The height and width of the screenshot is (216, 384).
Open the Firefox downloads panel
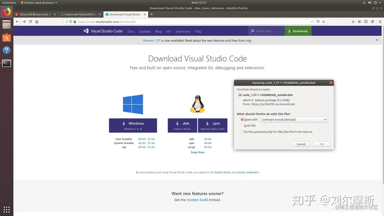(353, 22)
